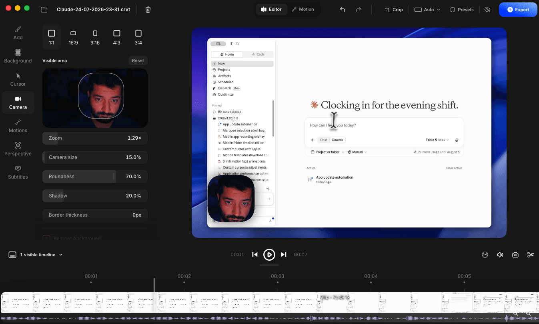Viewport: 539px width, 324px height.
Task: Open the Cursor sidebar section
Action: [18, 79]
